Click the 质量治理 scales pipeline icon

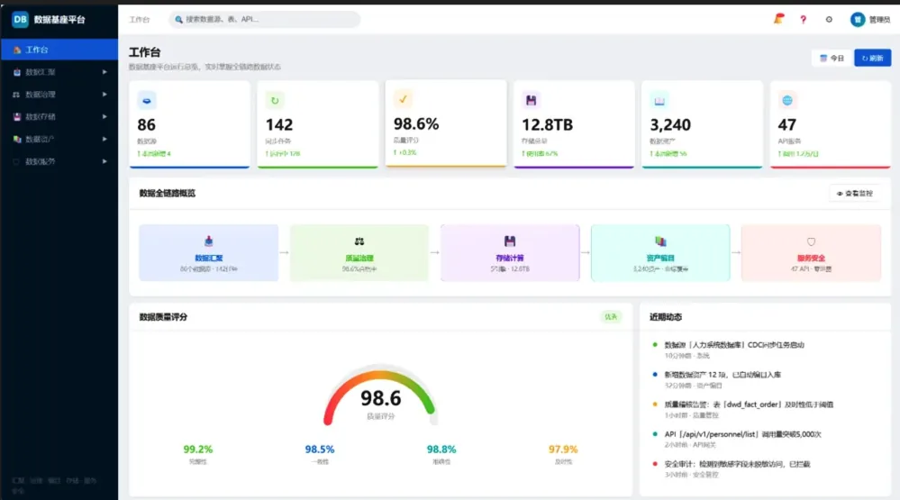359,241
